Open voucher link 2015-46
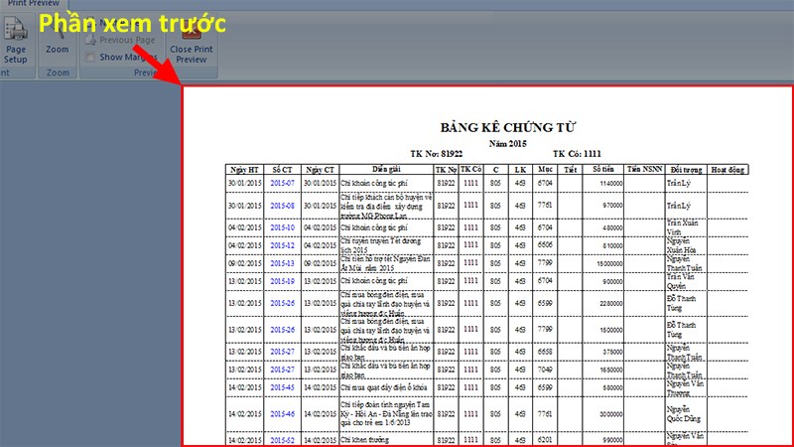The height and width of the screenshot is (447, 794). pyautogui.click(x=282, y=414)
